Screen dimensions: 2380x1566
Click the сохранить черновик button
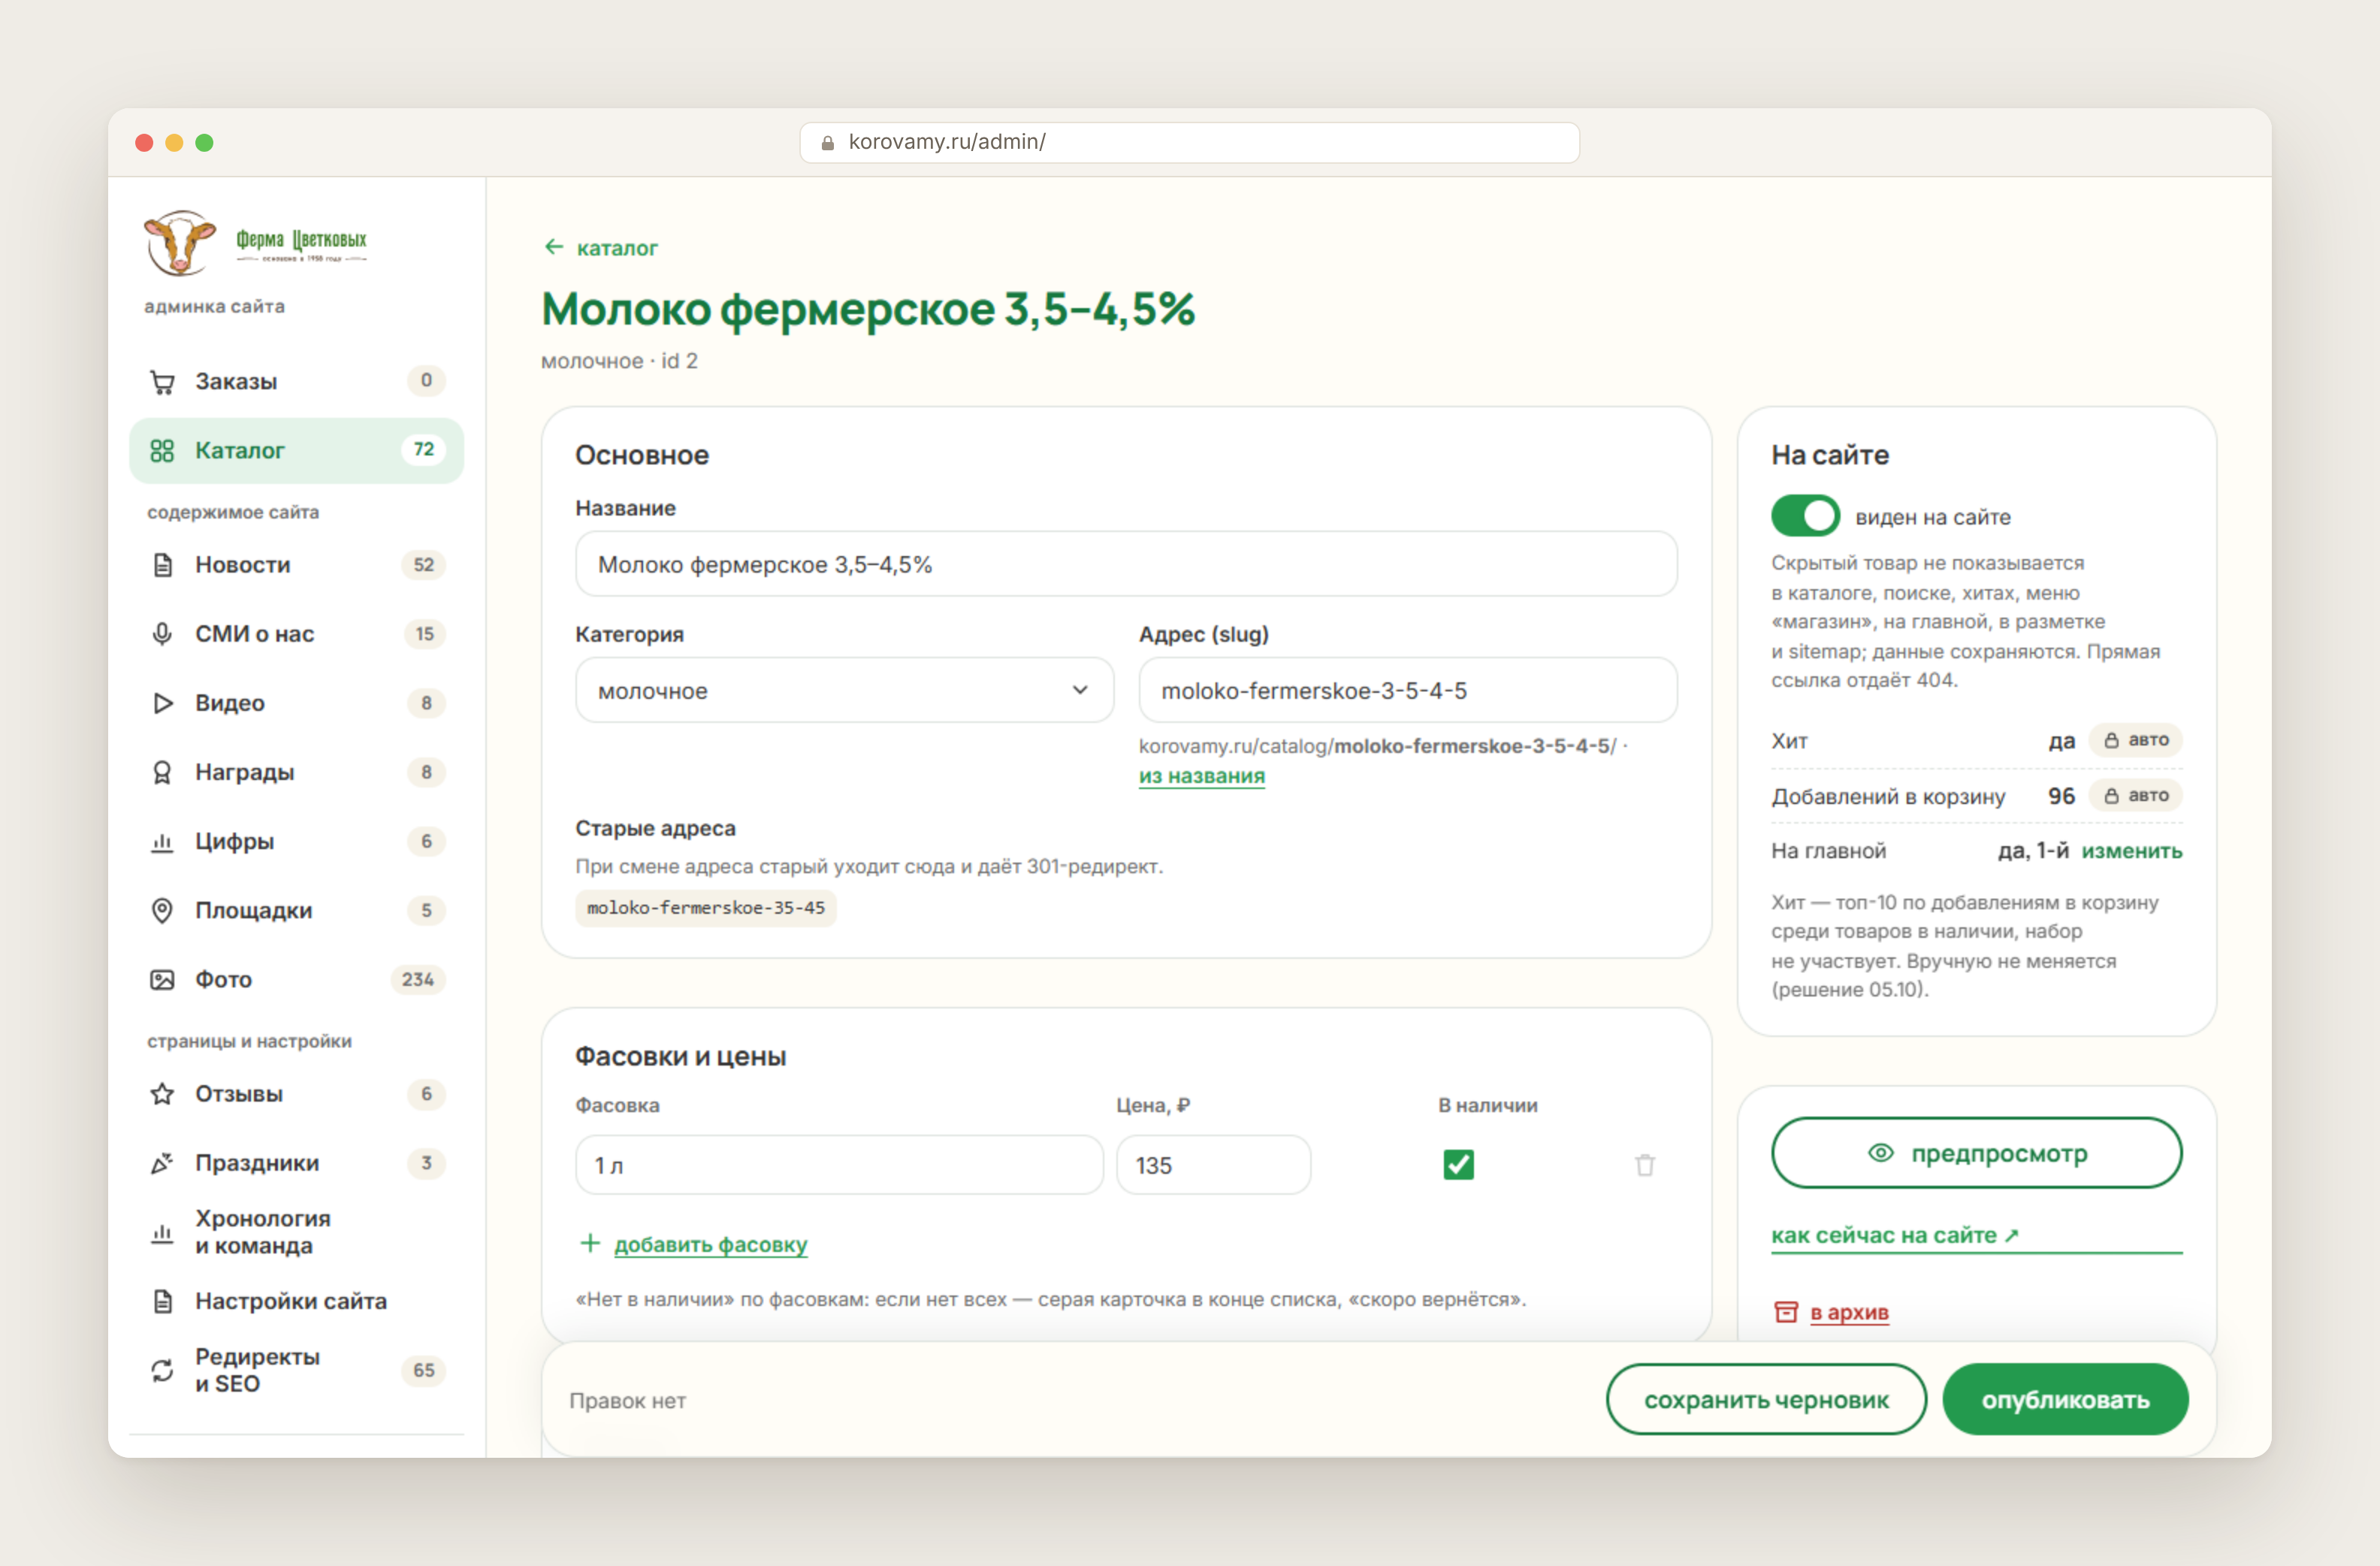point(1766,1400)
